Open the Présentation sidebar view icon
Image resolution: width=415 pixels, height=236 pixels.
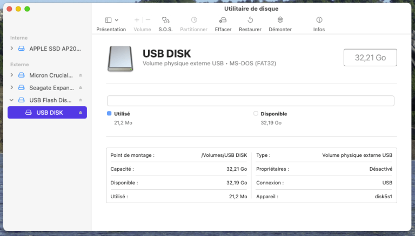tap(108, 20)
